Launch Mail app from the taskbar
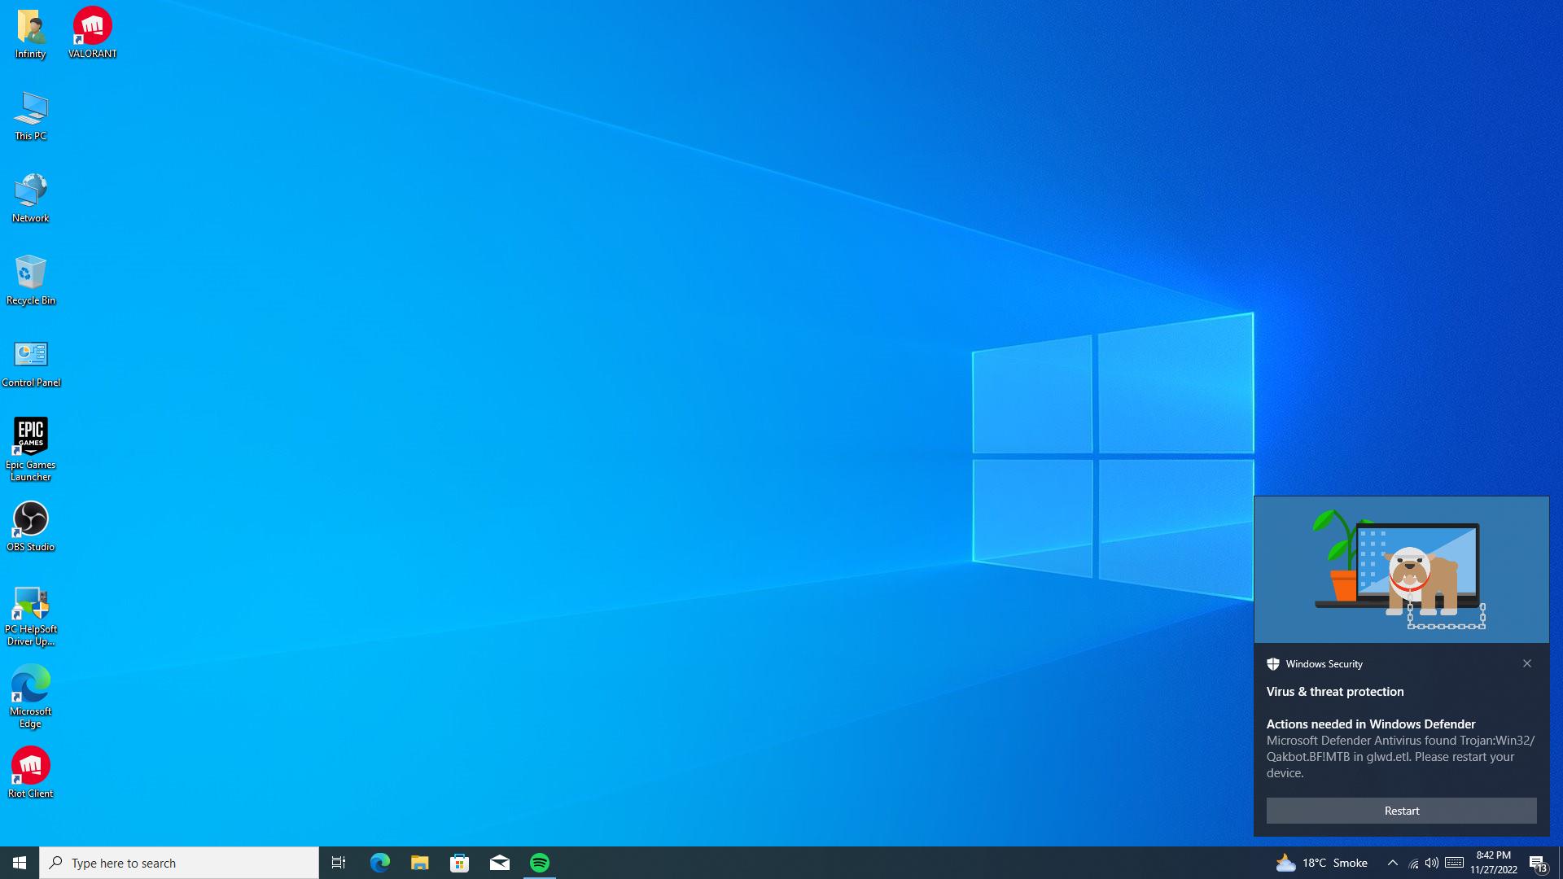Viewport: 1563px width, 879px height. (x=500, y=863)
